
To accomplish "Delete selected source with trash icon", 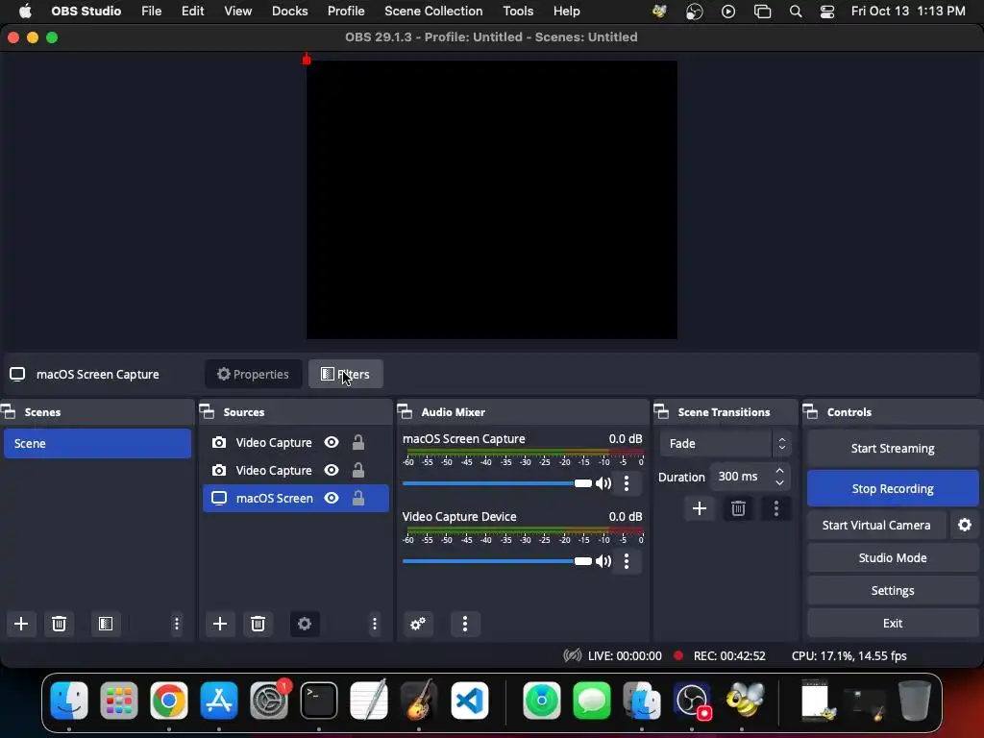I will (258, 623).
